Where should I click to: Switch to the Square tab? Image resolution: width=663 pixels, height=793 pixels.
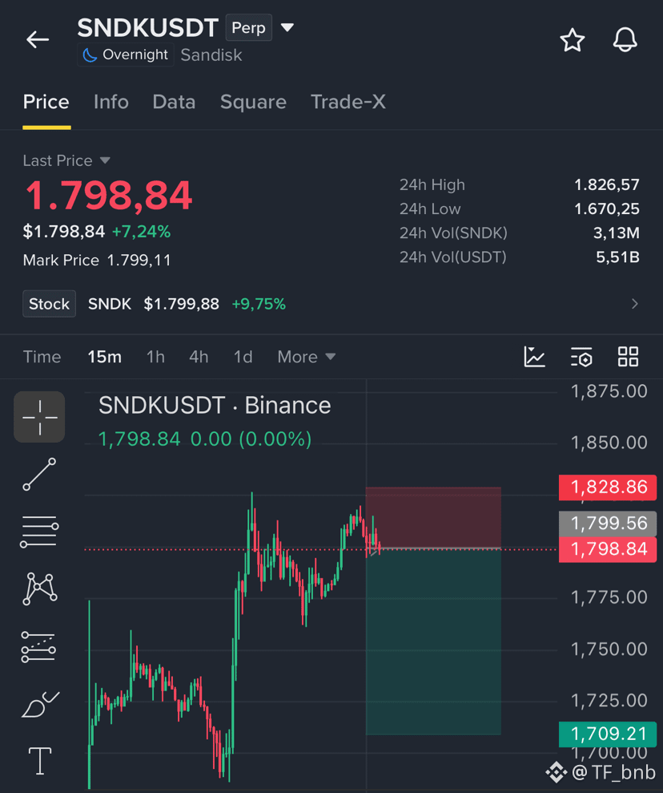[254, 102]
